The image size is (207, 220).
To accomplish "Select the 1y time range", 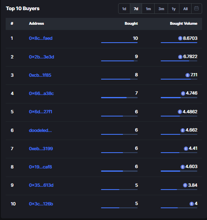I will (x=173, y=9).
